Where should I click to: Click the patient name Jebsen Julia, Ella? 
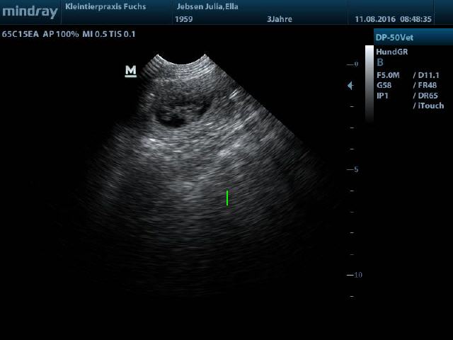(207, 6)
